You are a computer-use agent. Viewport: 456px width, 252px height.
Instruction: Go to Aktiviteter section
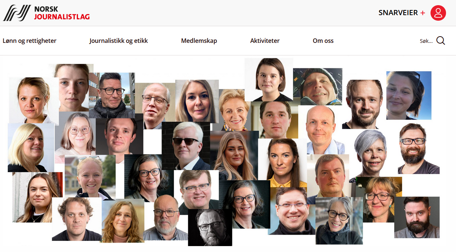pyautogui.click(x=265, y=41)
